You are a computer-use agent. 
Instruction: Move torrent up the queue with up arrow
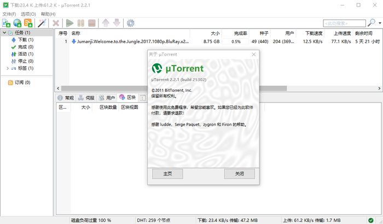[x=106, y=23]
